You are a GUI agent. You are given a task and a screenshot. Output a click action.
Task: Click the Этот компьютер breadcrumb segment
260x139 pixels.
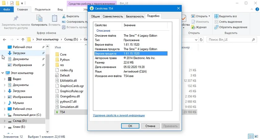[47, 40]
